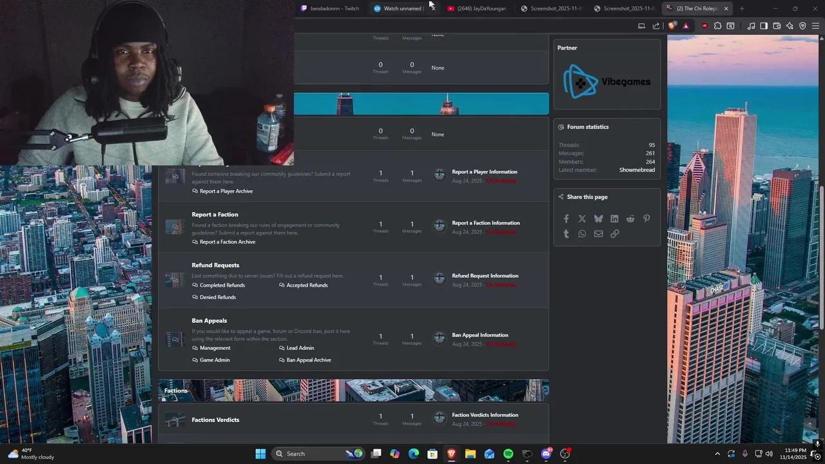The width and height of the screenshot is (825, 464).
Task: Share the page on Pinterest
Action: [x=646, y=219]
